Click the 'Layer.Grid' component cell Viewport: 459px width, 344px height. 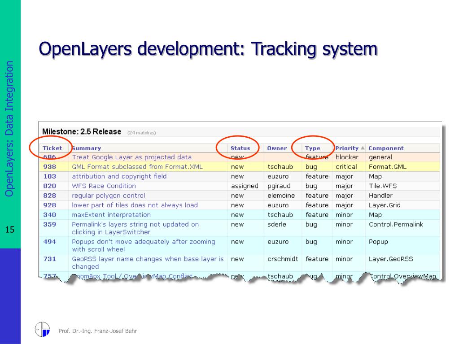click(385, 205)
